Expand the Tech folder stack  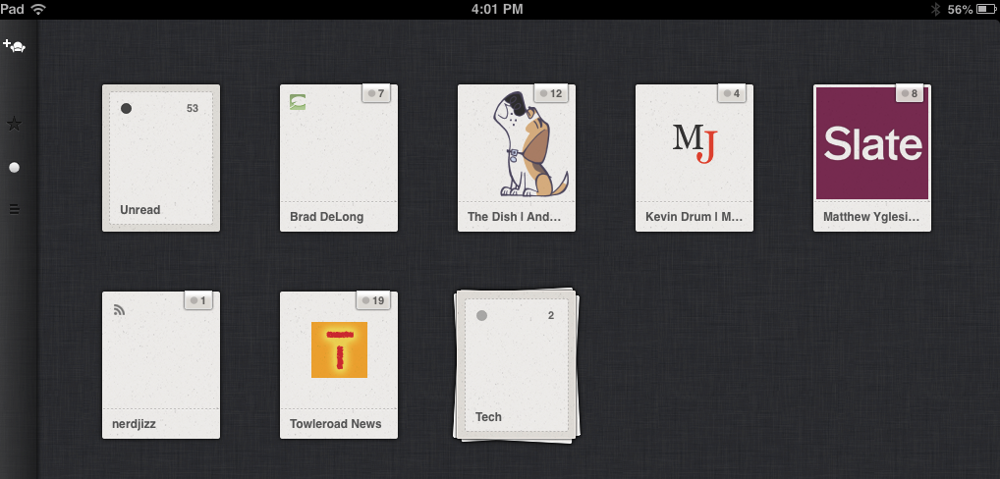(517, 364)
